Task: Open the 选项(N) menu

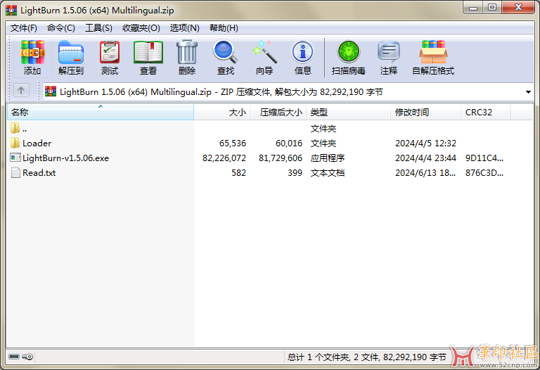Action: tap(184, 28)
